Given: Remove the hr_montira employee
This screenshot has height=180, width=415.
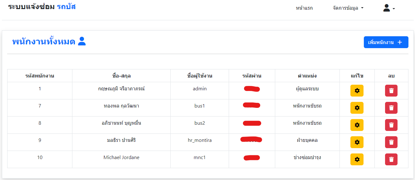Looking at the screenshot, I should (x=391, y=142).
